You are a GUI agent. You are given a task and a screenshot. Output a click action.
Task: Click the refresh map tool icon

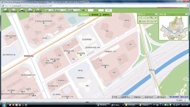[x=155, y=18]
